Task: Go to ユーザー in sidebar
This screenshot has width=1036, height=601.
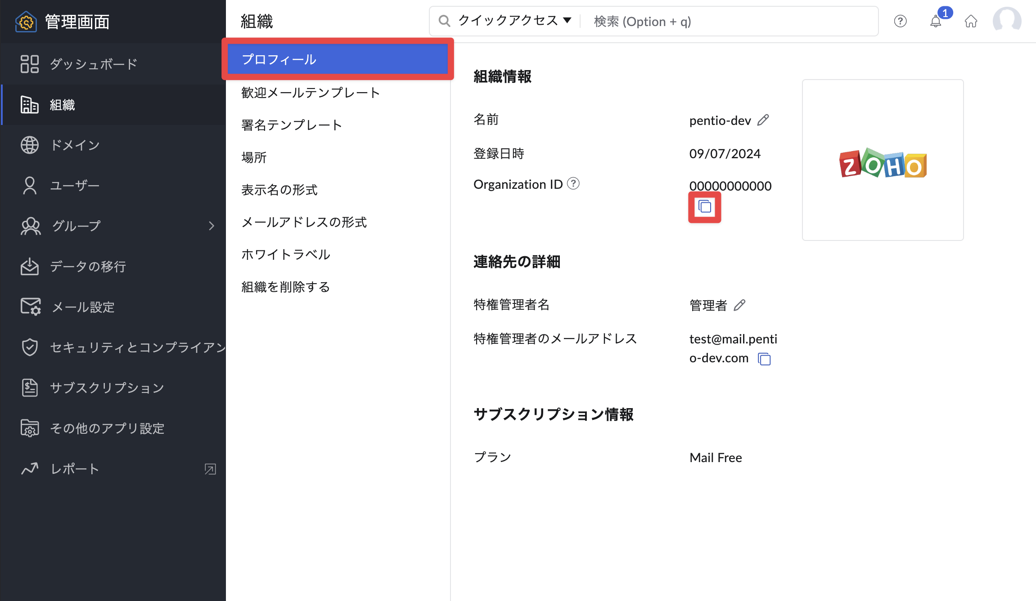Action: click(x=113, y=185)
